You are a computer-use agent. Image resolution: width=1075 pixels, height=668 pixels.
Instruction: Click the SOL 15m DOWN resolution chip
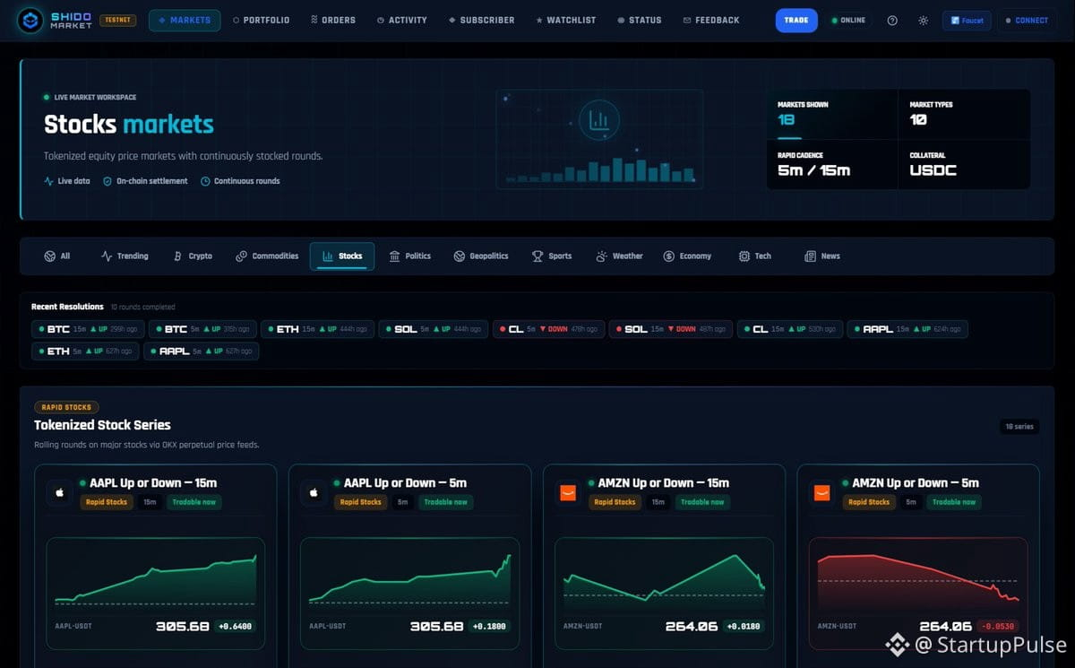coord(670,329)
